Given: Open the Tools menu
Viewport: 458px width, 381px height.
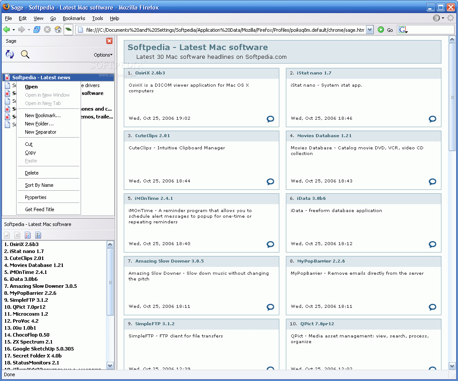Looking at the screenshot, I should 98,18.
